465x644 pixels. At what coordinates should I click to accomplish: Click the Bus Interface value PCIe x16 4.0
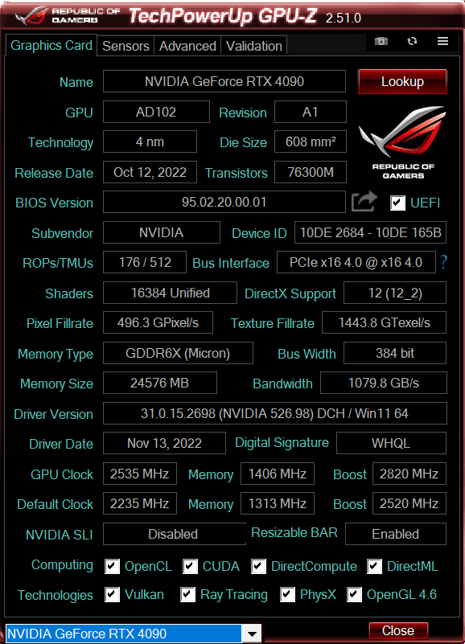[x=356, y=262]
